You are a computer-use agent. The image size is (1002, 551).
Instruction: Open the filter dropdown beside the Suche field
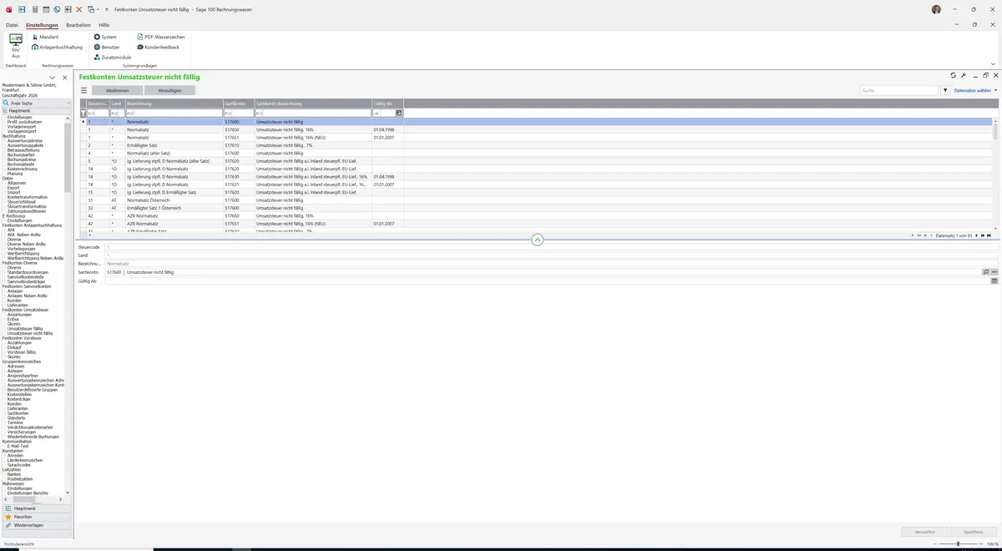[x=945, y=90]
